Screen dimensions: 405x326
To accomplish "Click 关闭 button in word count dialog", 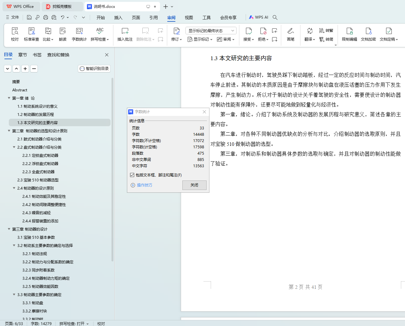I will point(194,185).
